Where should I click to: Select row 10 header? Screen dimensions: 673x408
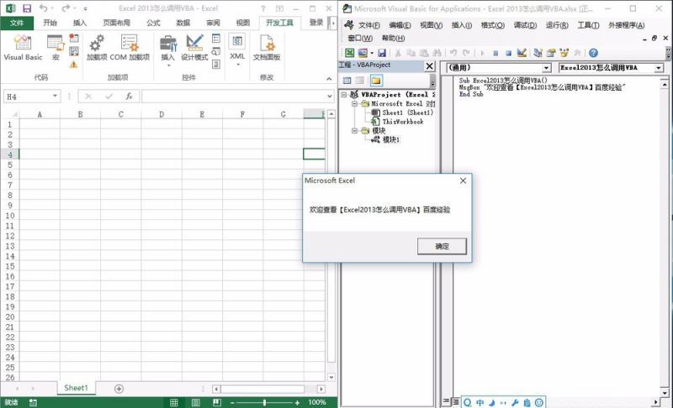(x=10, y=216)
